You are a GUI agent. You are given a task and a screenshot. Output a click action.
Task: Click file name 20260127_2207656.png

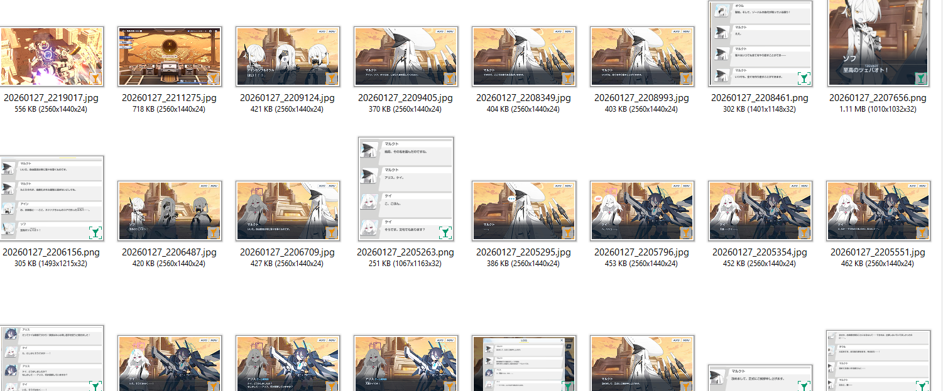pos(878,98)
